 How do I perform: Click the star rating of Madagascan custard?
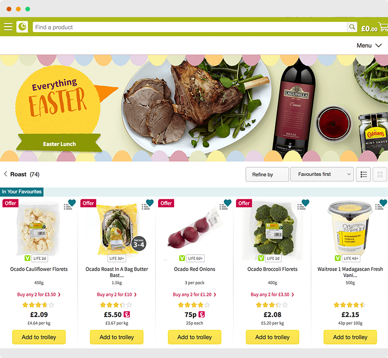pos(350,305)
